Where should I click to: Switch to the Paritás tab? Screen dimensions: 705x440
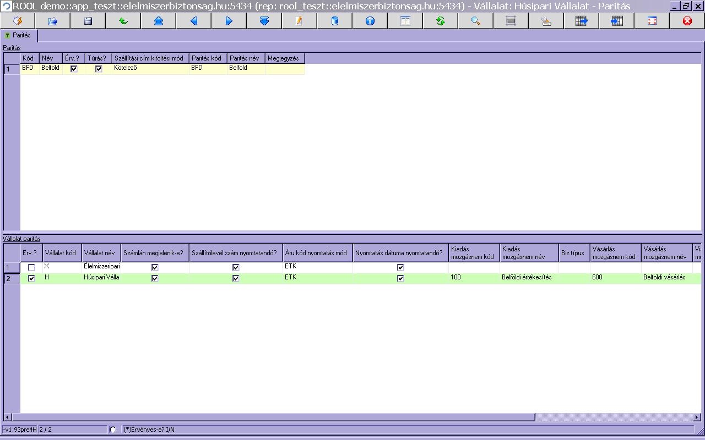tap(19, 36)
